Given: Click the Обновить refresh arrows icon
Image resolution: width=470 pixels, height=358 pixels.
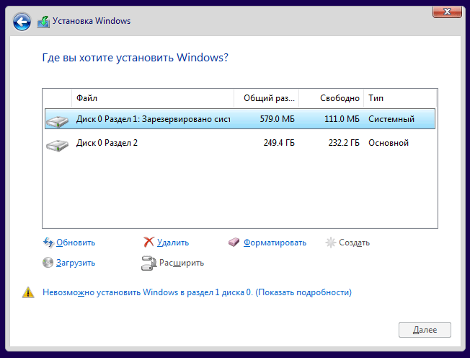Looking at the screenshot, I should tap(48, 243).
